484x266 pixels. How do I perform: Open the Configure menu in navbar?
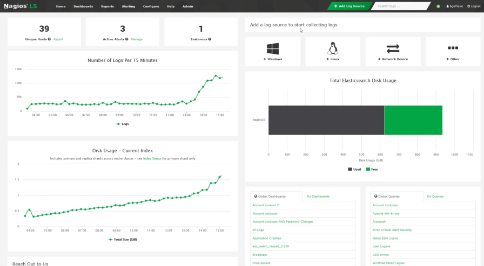(151, 6)
